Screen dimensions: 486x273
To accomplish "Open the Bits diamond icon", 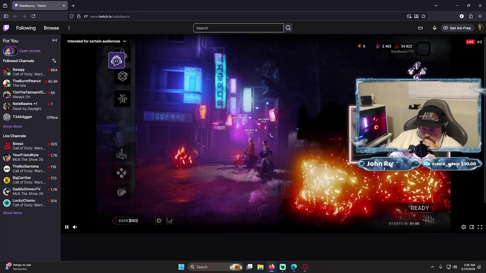I will point(434,28).
